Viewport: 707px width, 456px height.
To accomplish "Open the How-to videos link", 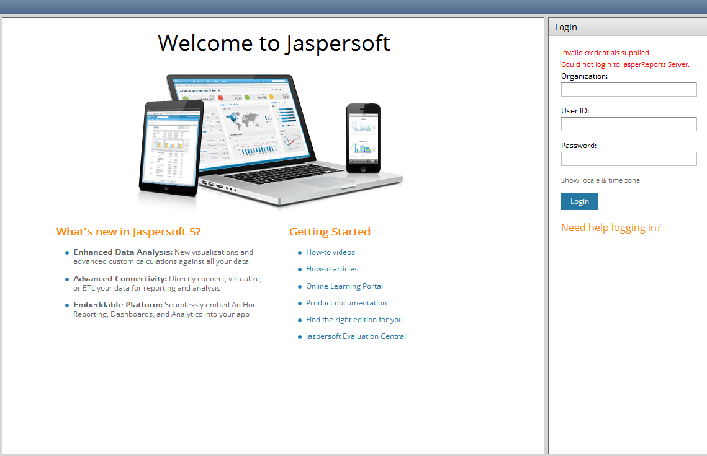I will click(x=330, y=252).
